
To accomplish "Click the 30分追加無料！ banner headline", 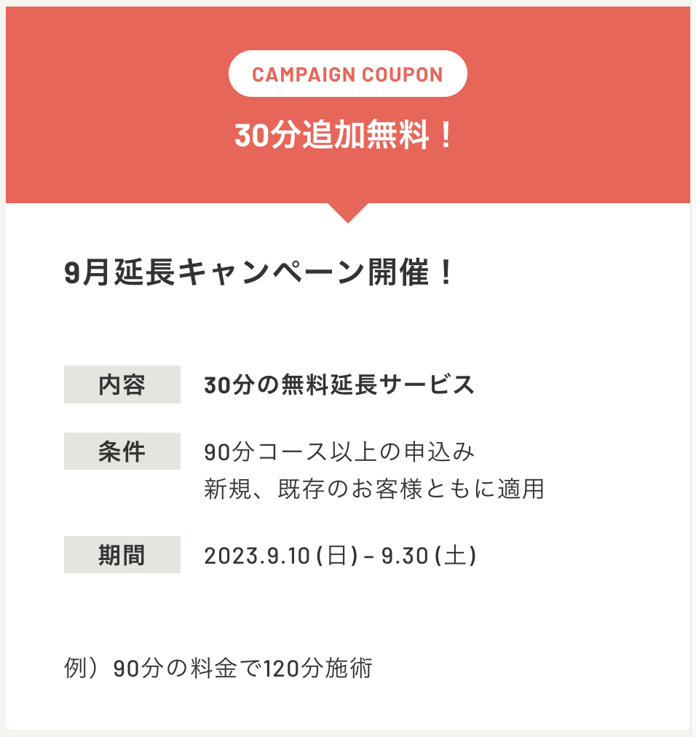I will click(x=345, y=135).
